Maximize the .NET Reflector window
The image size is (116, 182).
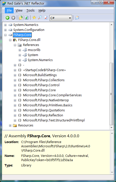pos(100,2)
